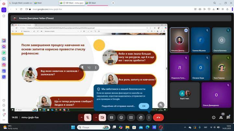Go forward in Opera navigation
This screenshot has width=234, height=131.
click(x=16, y=9)
